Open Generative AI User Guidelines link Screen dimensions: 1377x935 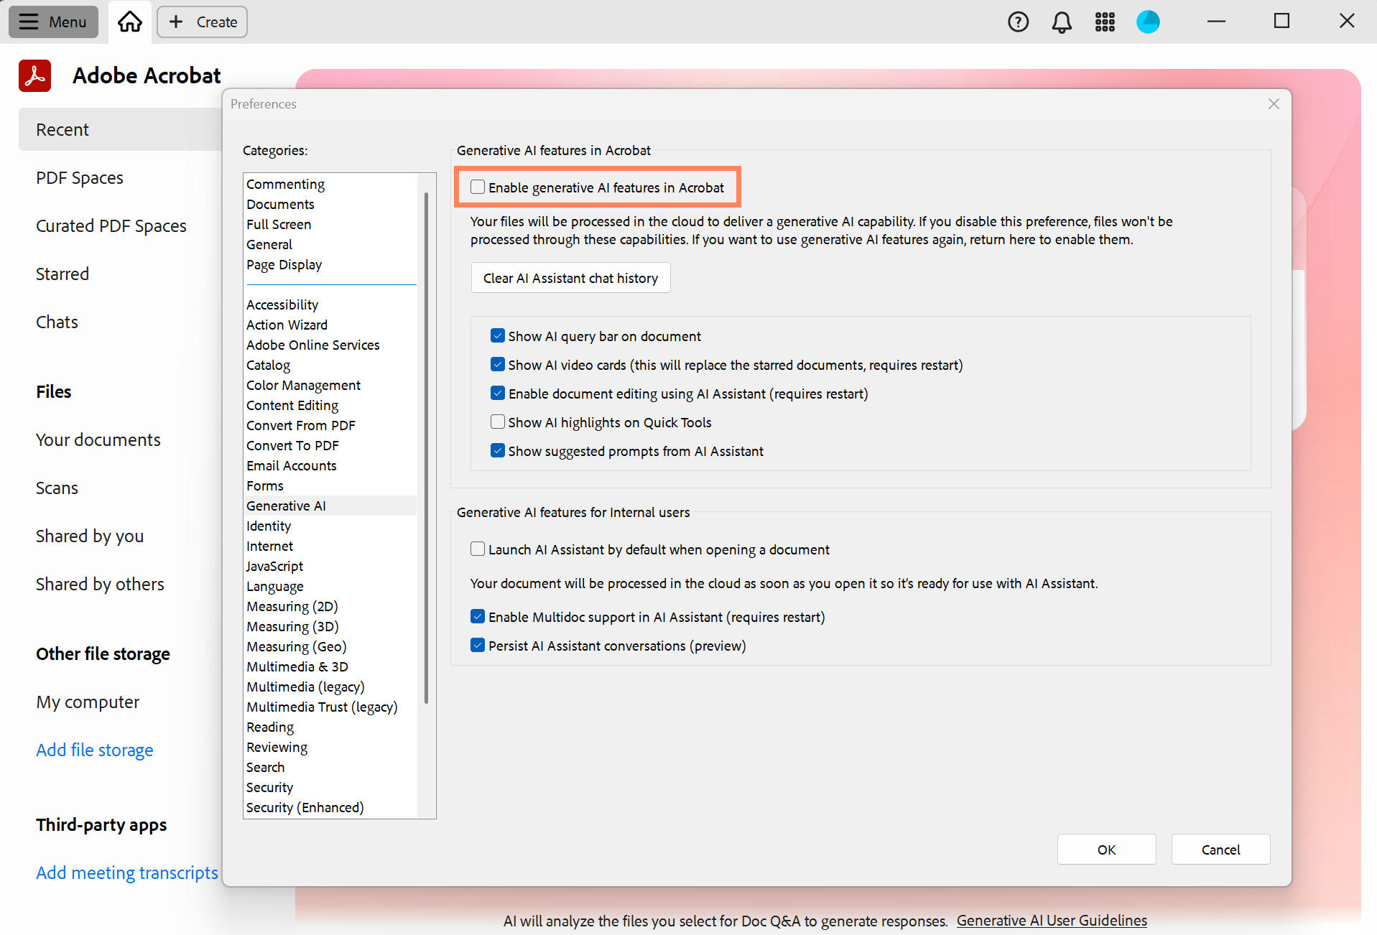1052,921
